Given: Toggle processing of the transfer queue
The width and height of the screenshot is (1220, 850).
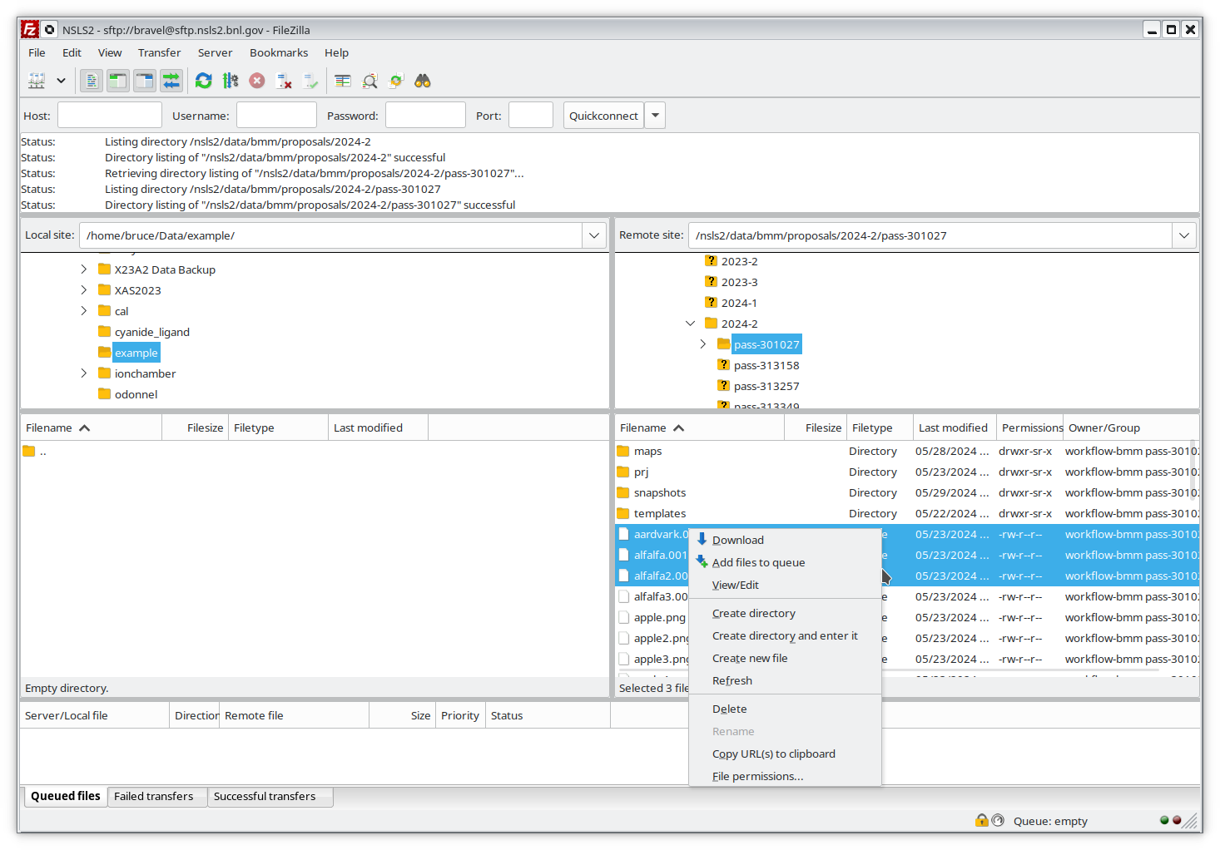Looking at the screenshot, I should (x=231, y=81).
